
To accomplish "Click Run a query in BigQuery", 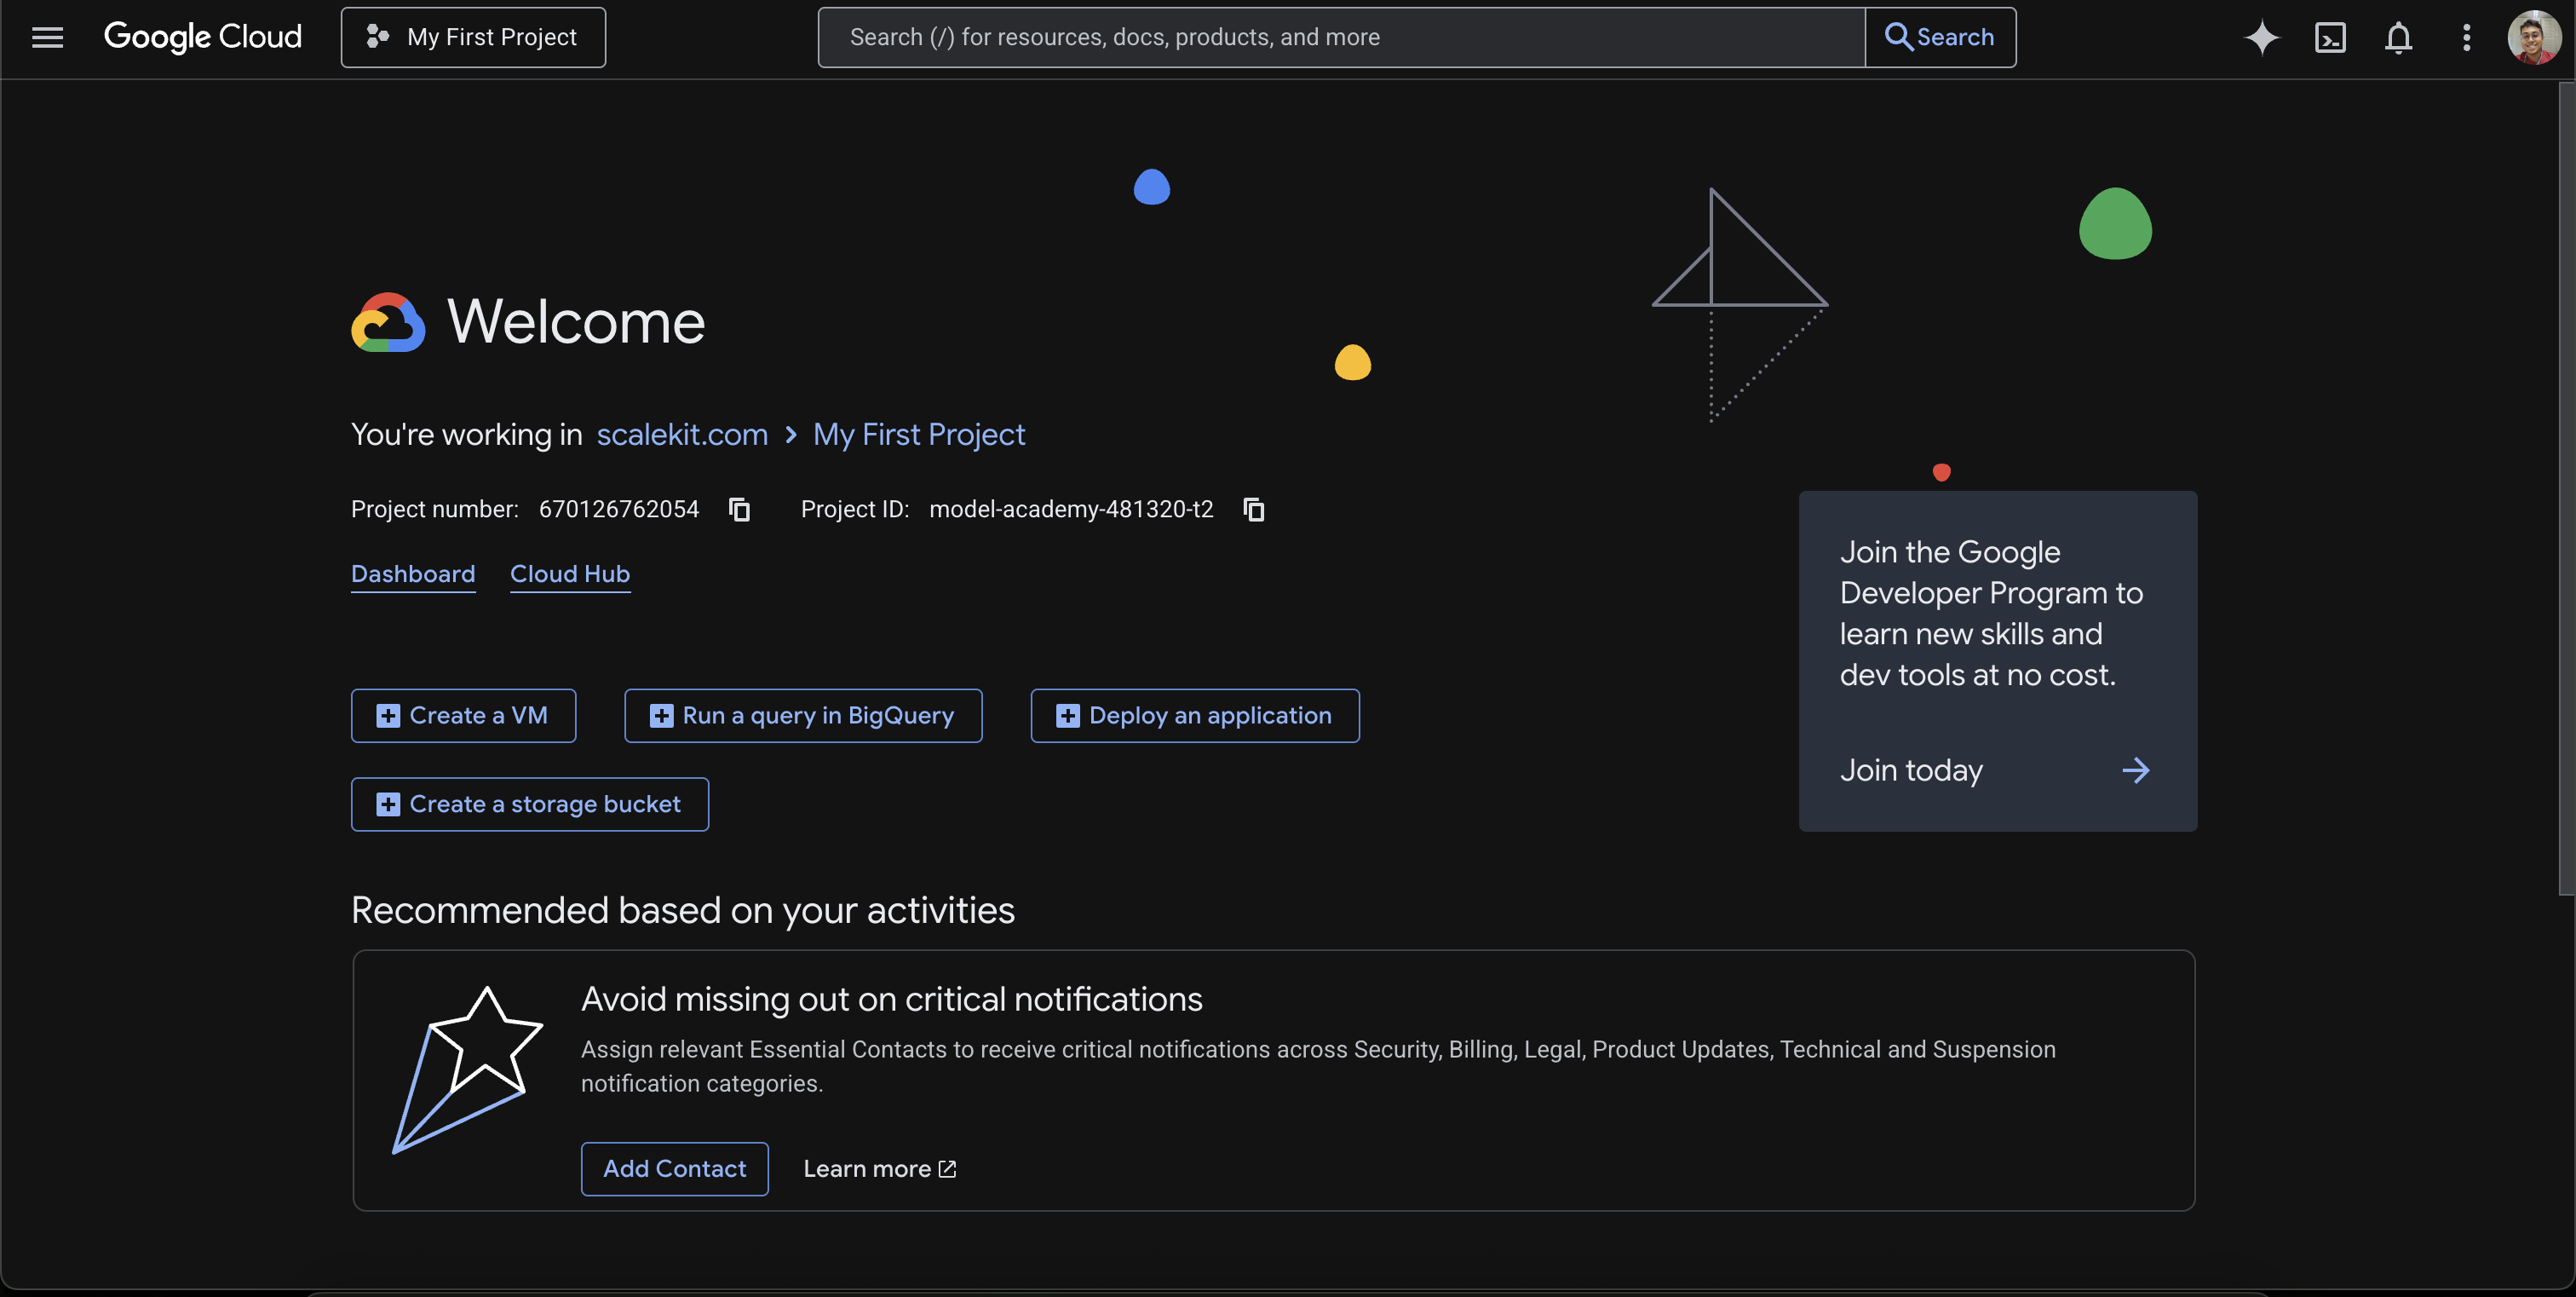I will (x=802, y=715).
